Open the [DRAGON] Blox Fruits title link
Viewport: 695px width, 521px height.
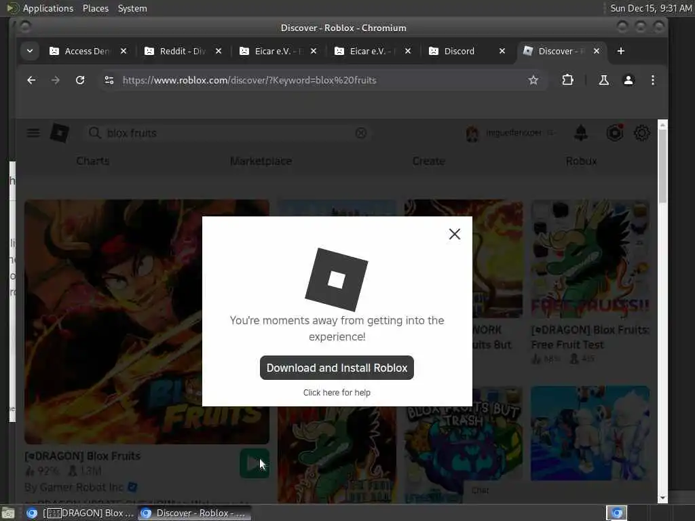coord(82,456)
